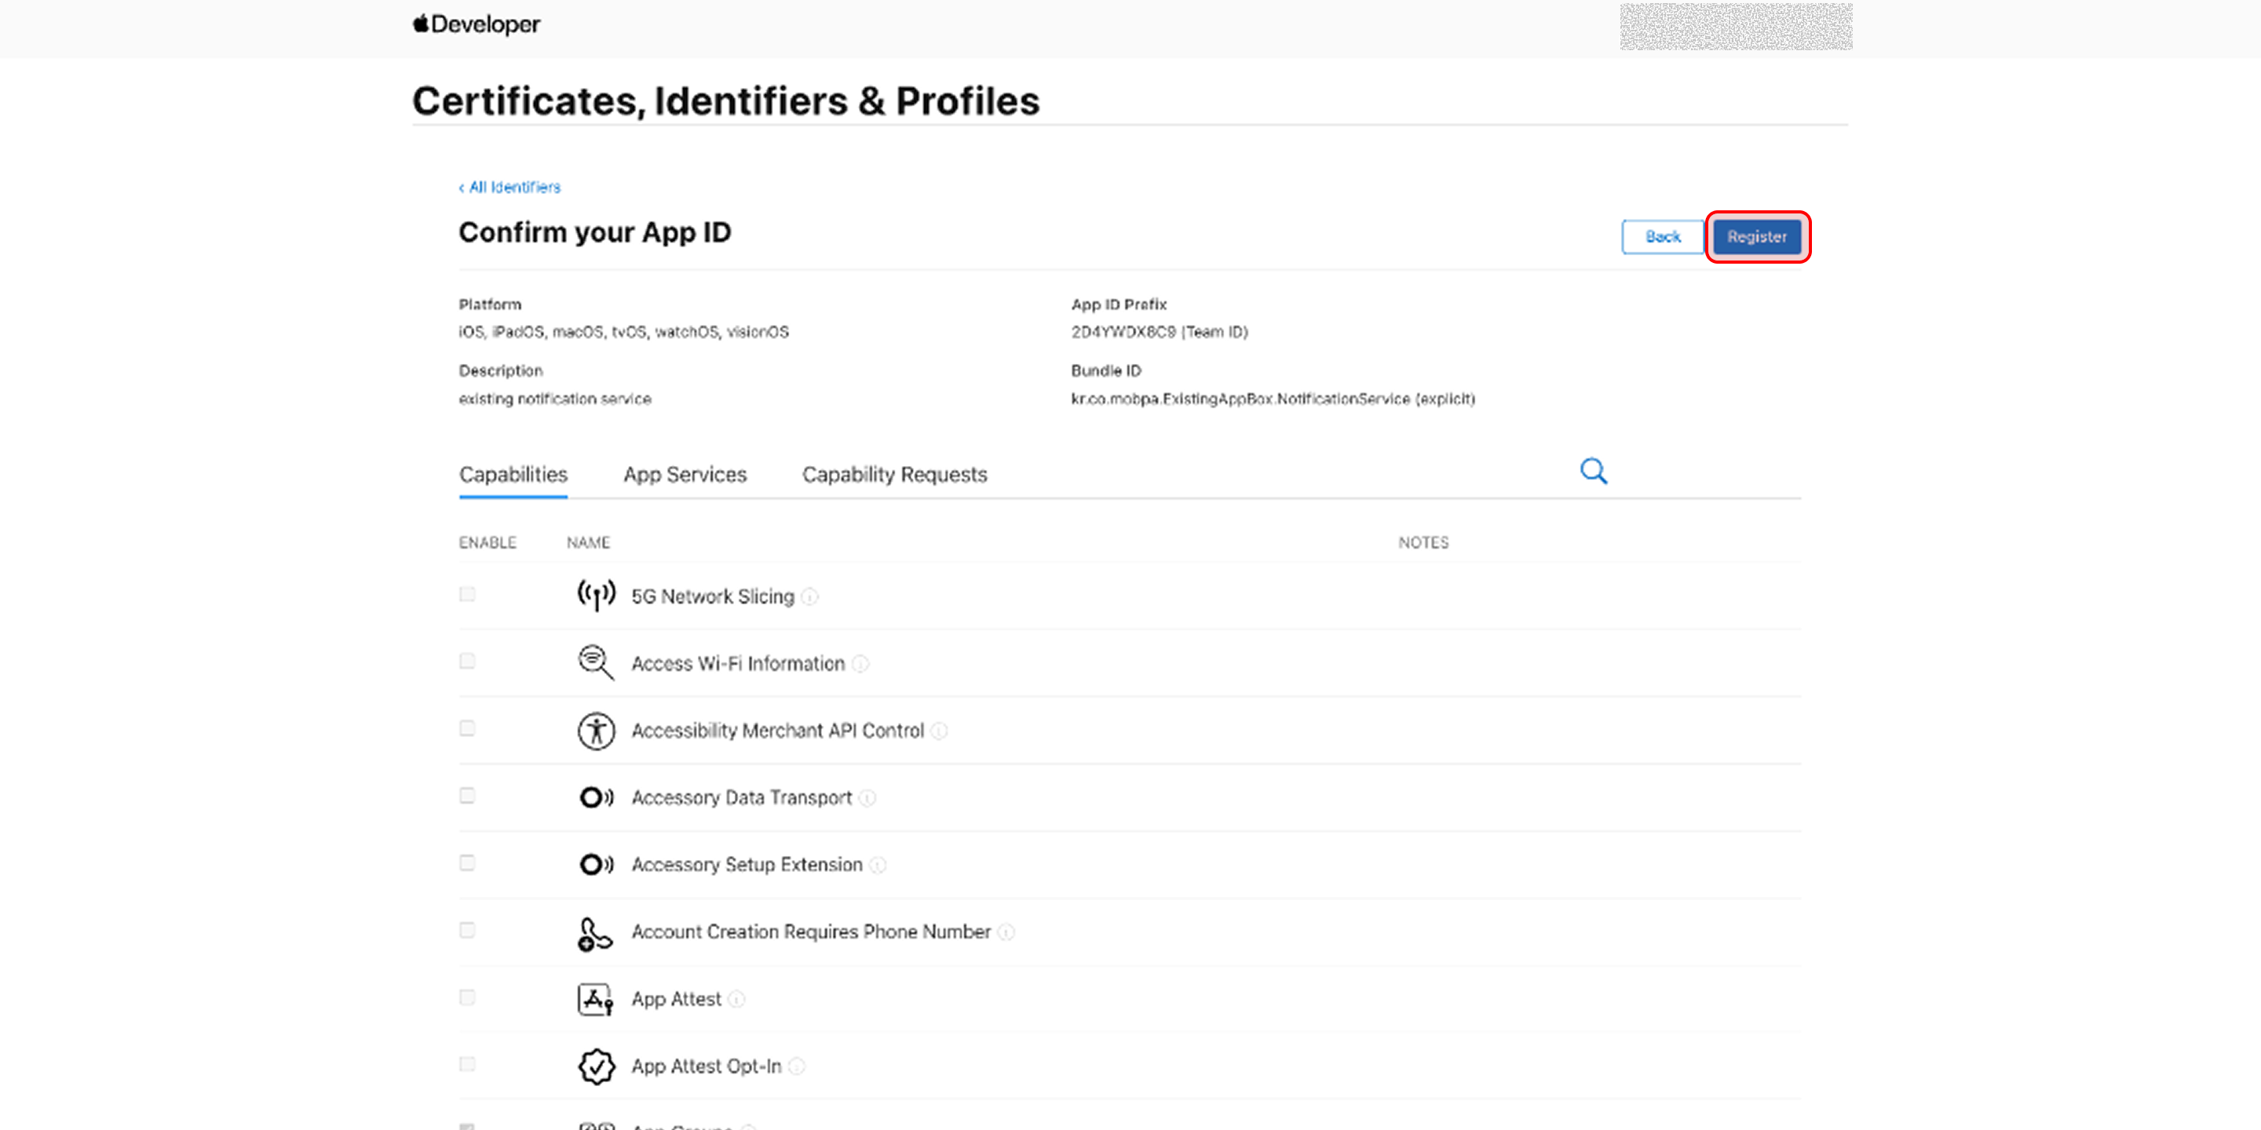
Task: Click the Apple Developer logo
Action: click(477, 24)
